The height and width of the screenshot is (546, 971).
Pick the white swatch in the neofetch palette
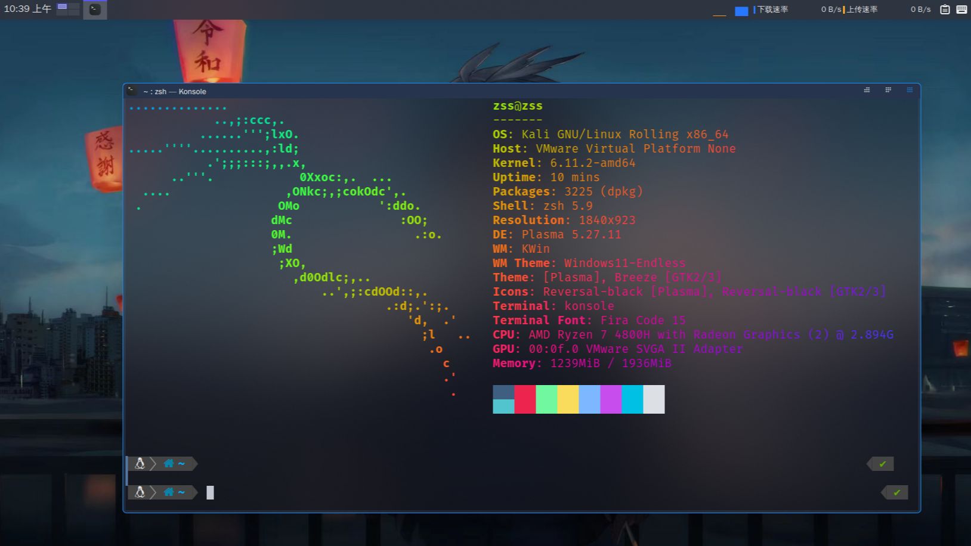click(654, 399)
